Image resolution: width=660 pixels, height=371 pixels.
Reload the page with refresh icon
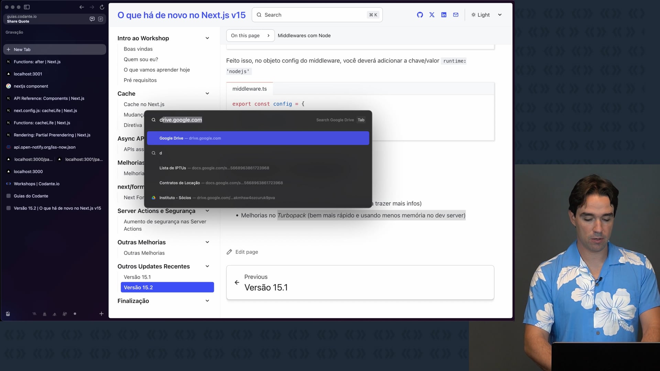click(102, 7)
